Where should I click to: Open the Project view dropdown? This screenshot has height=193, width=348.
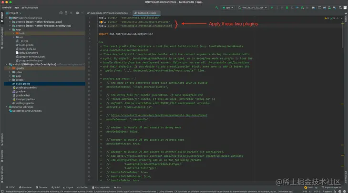[14, 13]
